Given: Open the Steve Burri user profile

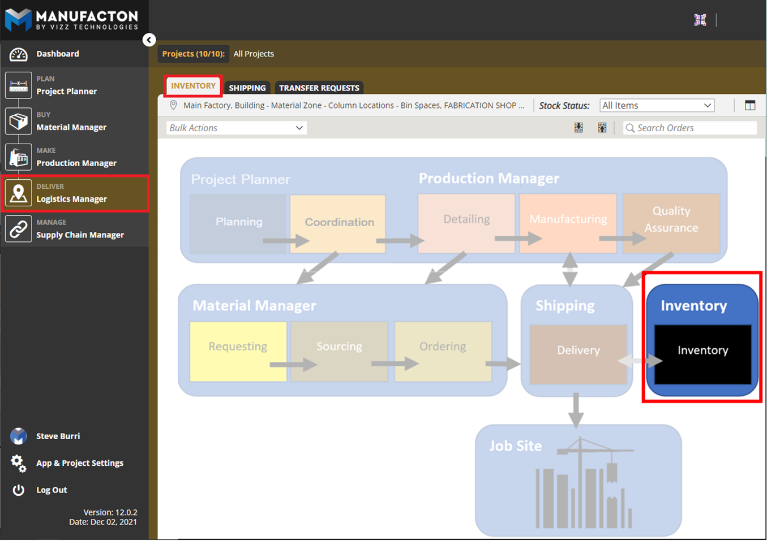Looking at the screenshot, I should tap(58, 436).
